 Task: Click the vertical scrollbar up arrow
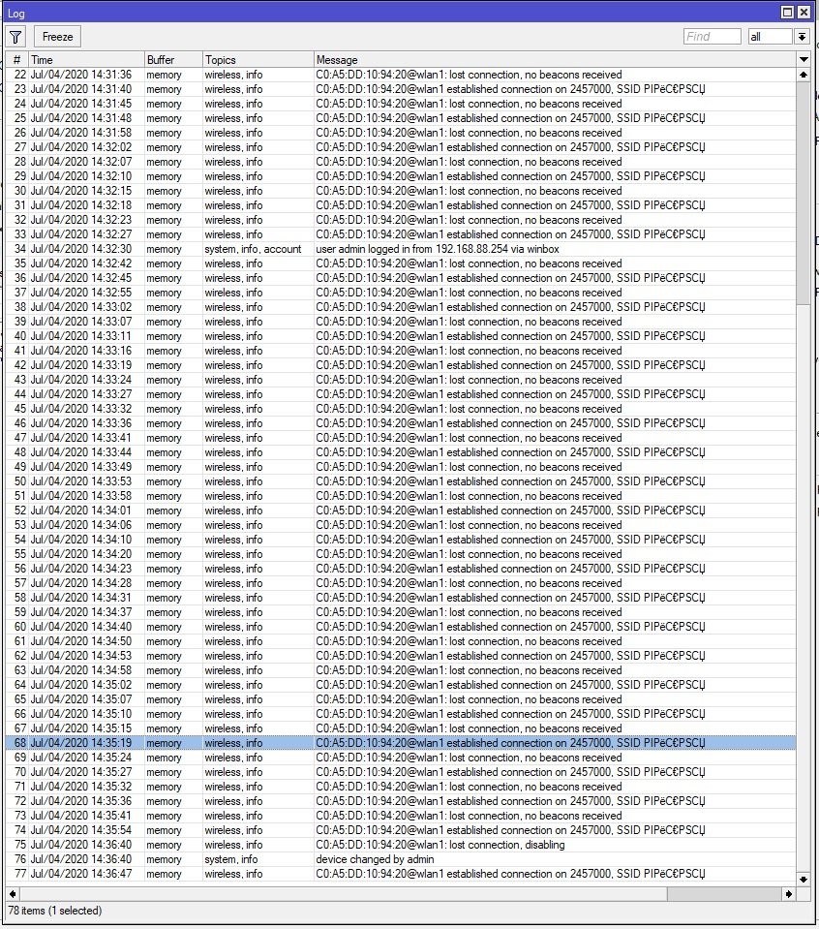804,75
